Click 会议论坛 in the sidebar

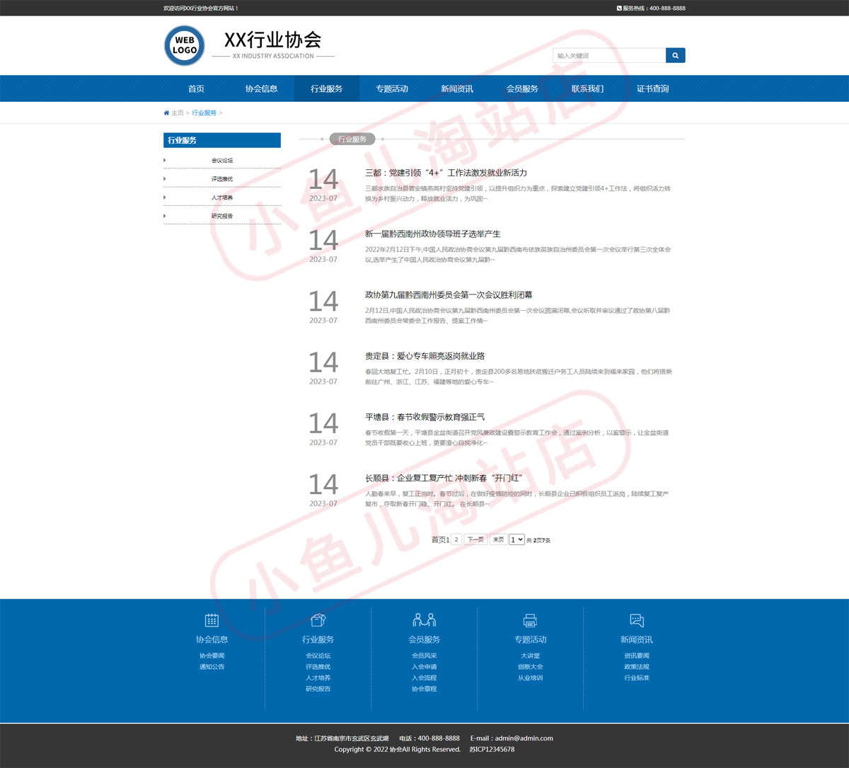222,160
